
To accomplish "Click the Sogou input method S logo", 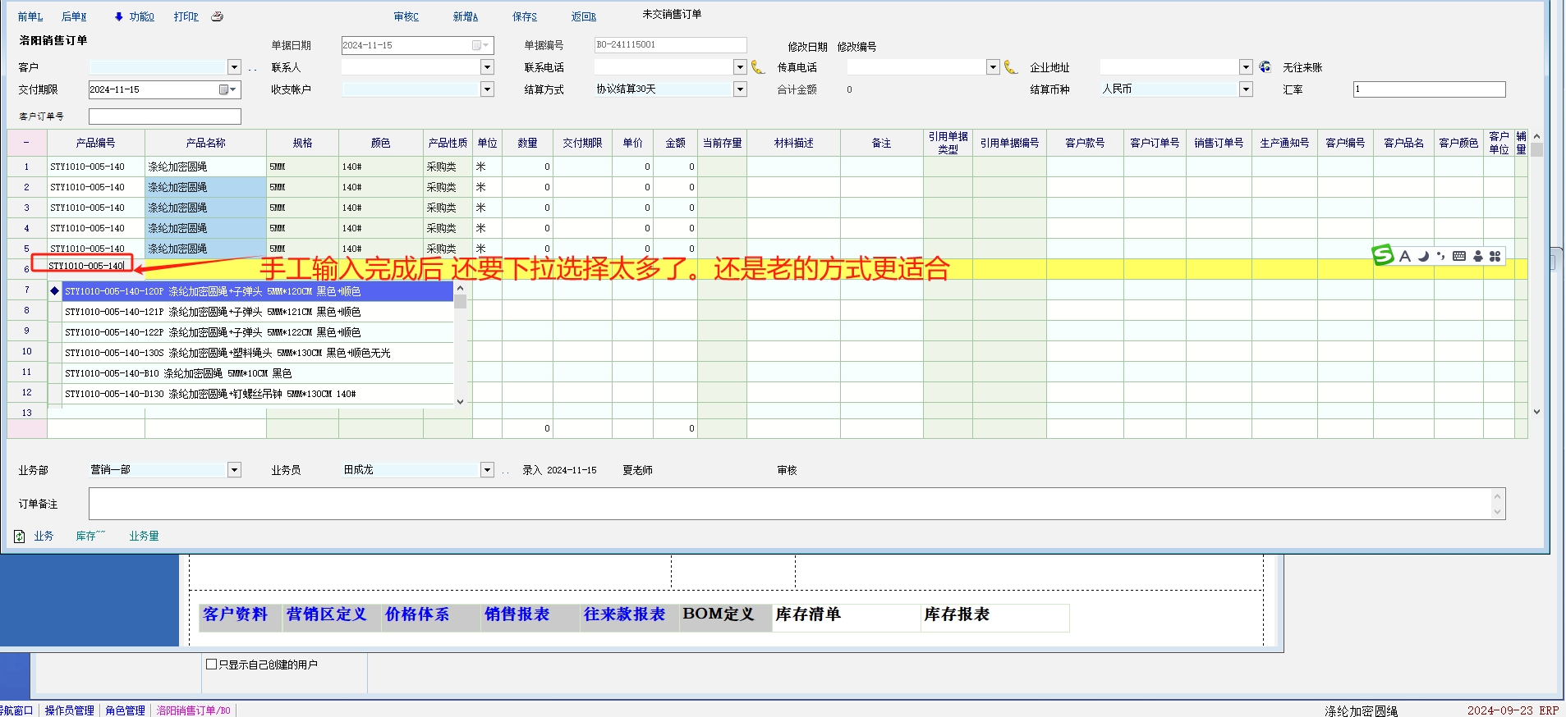I will [1383, 256].
